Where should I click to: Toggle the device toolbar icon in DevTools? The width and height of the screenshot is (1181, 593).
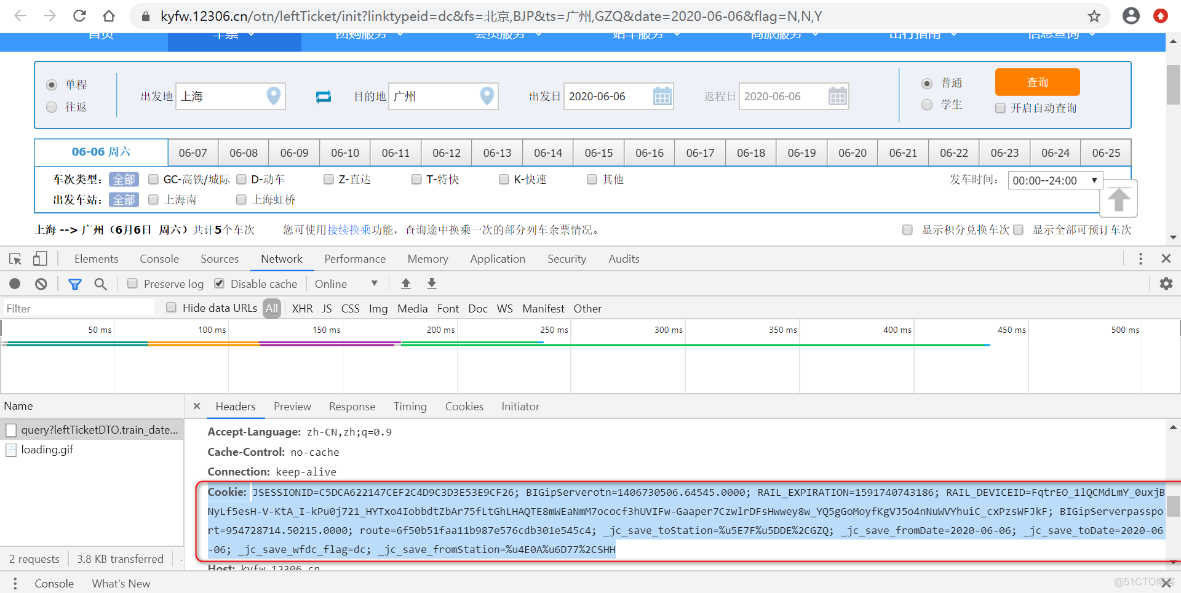40,259
